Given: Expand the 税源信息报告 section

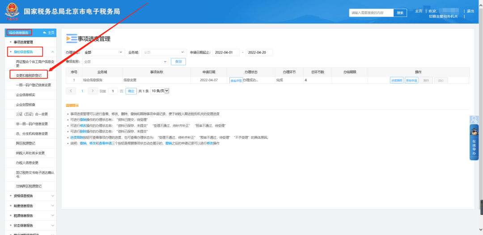Looking at the screenshot, I should (53, 215).
